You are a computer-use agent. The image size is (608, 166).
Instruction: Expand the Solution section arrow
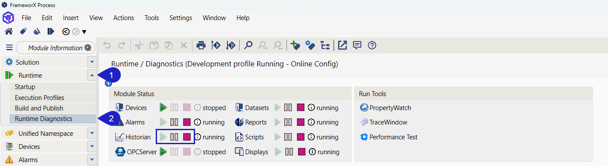[91, 62]
